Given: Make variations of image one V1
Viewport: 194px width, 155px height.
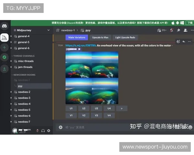Looking at the screenshot, I should click(71, 115).
